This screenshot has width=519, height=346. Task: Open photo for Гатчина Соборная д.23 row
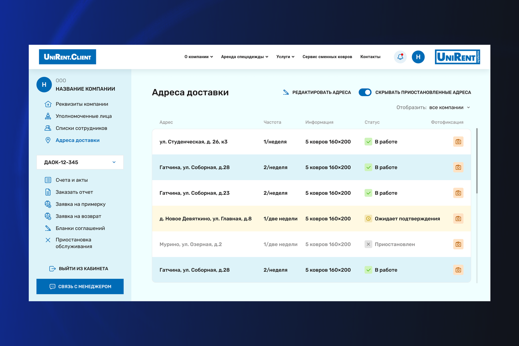click(458, 193)
